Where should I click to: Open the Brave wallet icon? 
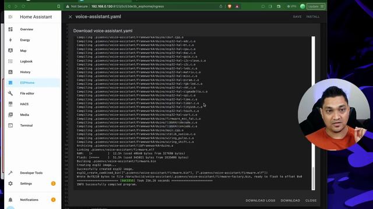coord(279,6)
